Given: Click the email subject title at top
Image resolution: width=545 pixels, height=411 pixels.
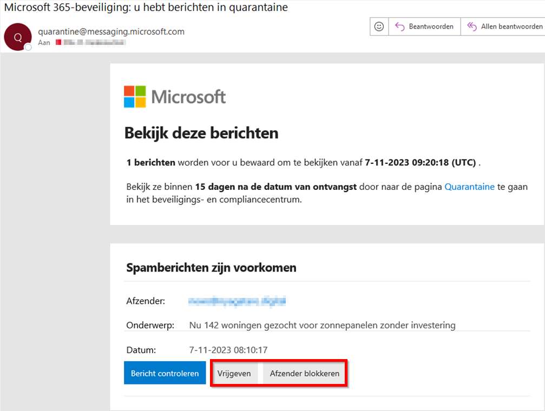Looking at the screenshot, I should [x=146, y=8].
